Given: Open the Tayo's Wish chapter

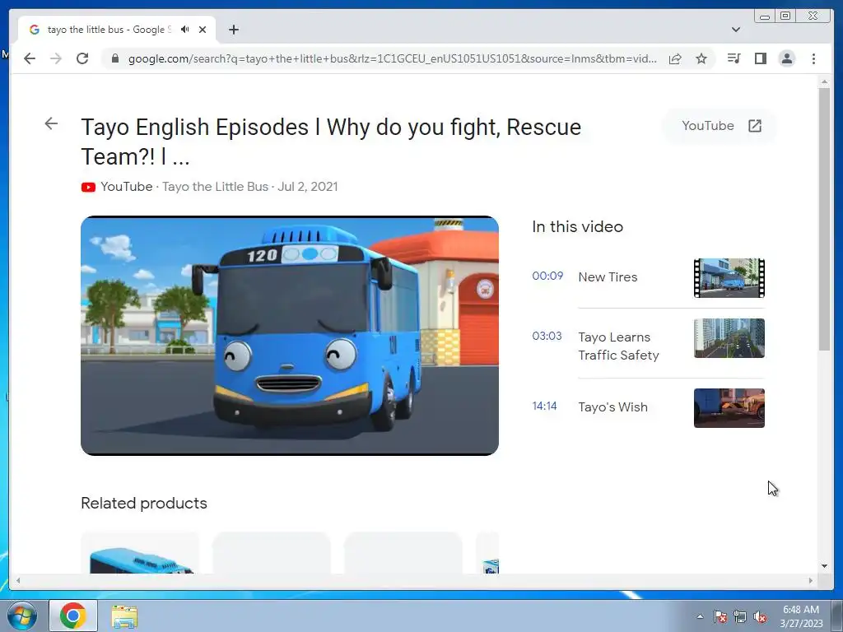Looking at the screenshot, I should [612, 407].
